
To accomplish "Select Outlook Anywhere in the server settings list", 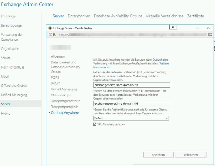I will (x=65, y=113).
